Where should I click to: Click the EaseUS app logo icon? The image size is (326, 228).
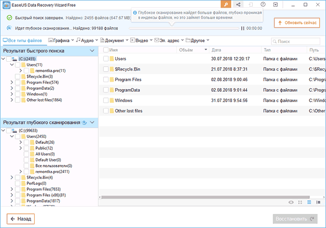tap(6, 5)
